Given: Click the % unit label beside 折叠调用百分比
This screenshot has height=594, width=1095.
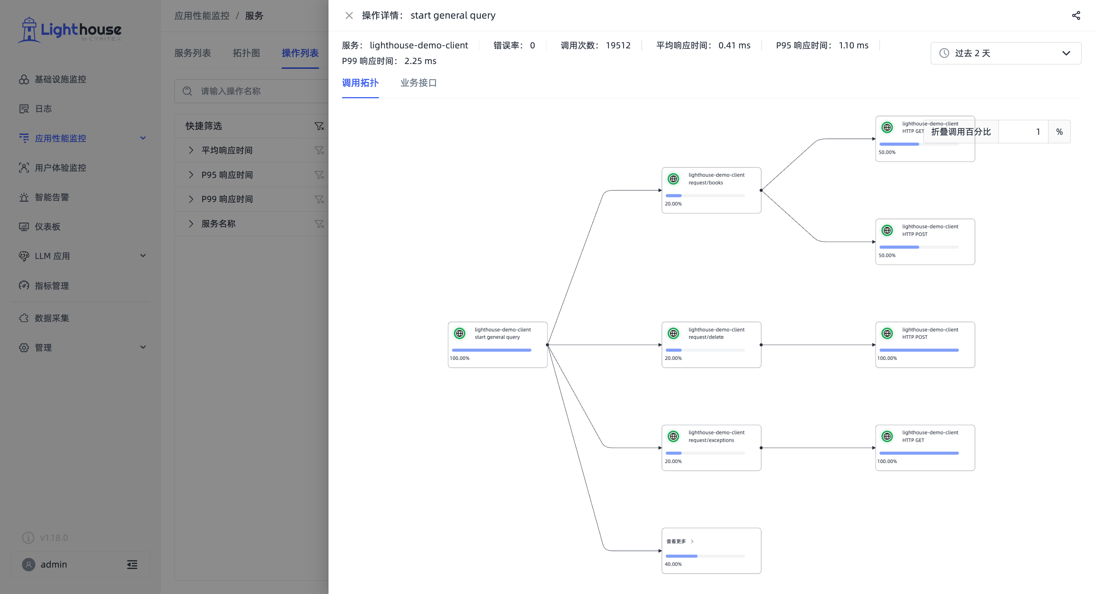Looking at the screenshot, I should pyautogui.click(x=1059, y=132).
